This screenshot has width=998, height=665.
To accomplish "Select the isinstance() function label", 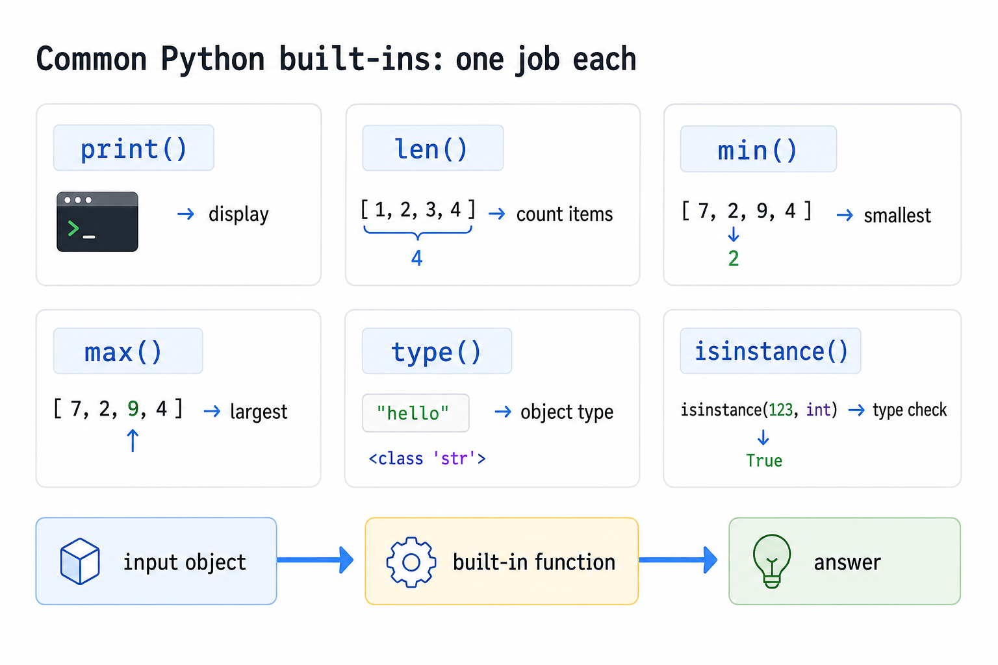I will pos(771,351).
